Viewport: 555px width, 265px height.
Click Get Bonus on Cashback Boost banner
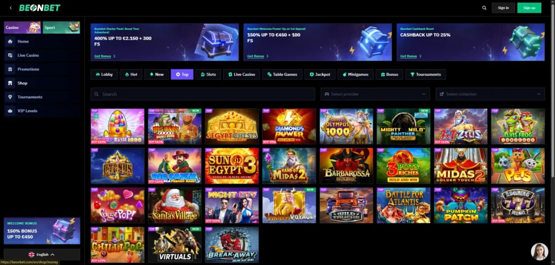click(410, 56)
